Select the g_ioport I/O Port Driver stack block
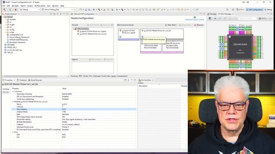275x154 pixels. click(x=129, y=34)
